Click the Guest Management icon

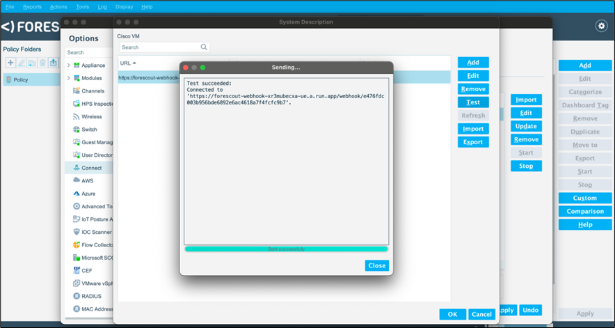tap(77, 142)
